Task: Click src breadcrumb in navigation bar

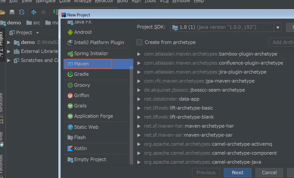Action: point(33,23)
